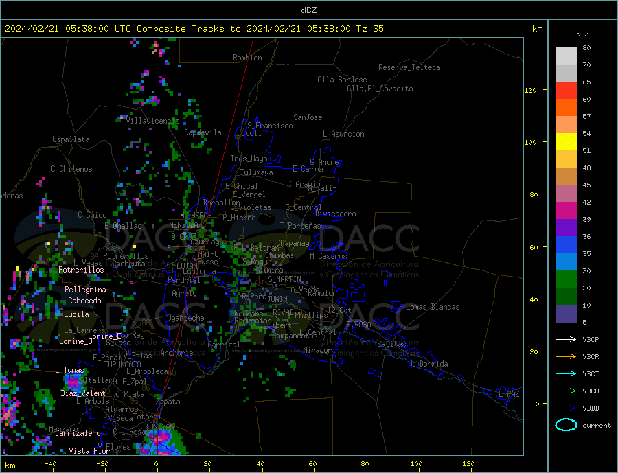618x473 pixels.
Task: Click the 'Ugarteche' map label
Action: 185,318
